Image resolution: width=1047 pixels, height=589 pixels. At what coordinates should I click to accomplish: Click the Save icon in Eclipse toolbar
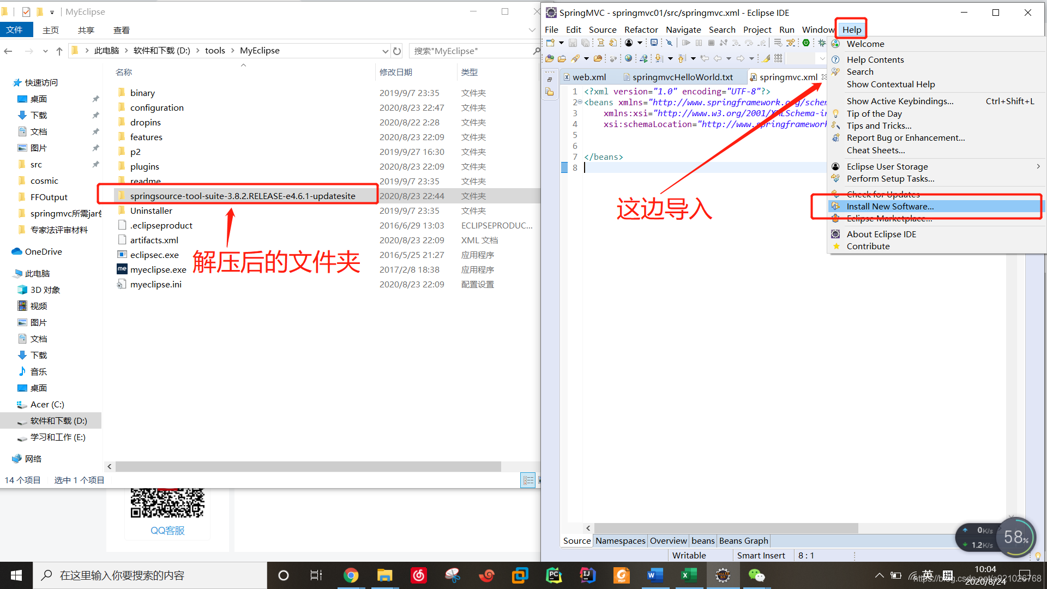(x=573, y=43)
